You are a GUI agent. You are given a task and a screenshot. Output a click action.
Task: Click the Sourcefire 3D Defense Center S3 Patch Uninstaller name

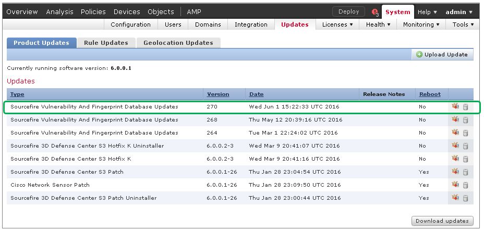[83, 198]
